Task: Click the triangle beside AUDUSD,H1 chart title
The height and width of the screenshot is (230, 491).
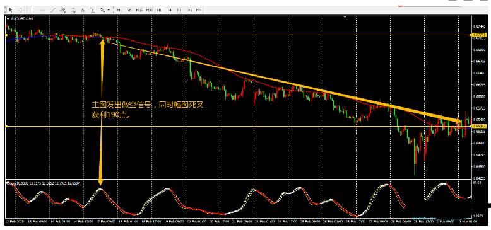Action: 8,19
